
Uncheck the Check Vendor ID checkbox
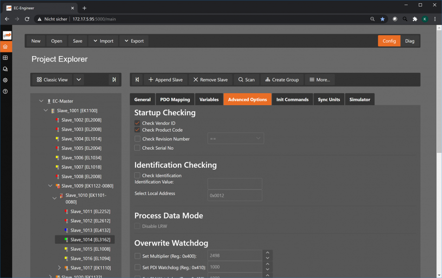coord(137,123)
